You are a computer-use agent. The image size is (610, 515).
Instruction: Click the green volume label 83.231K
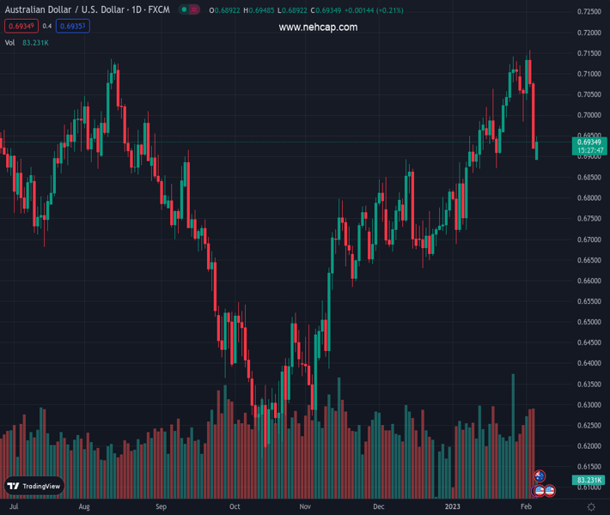(590, 480)
